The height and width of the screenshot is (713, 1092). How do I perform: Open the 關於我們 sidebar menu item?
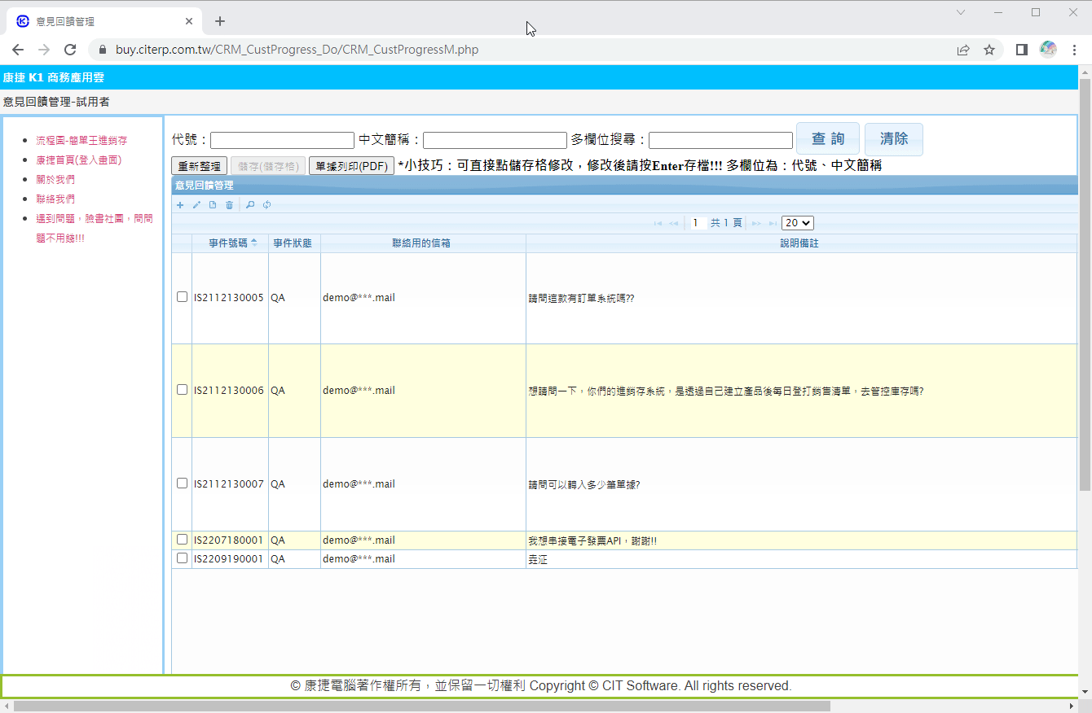[x=55, y=180]
